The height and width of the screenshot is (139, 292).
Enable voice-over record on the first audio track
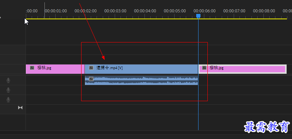click(8, 80)
